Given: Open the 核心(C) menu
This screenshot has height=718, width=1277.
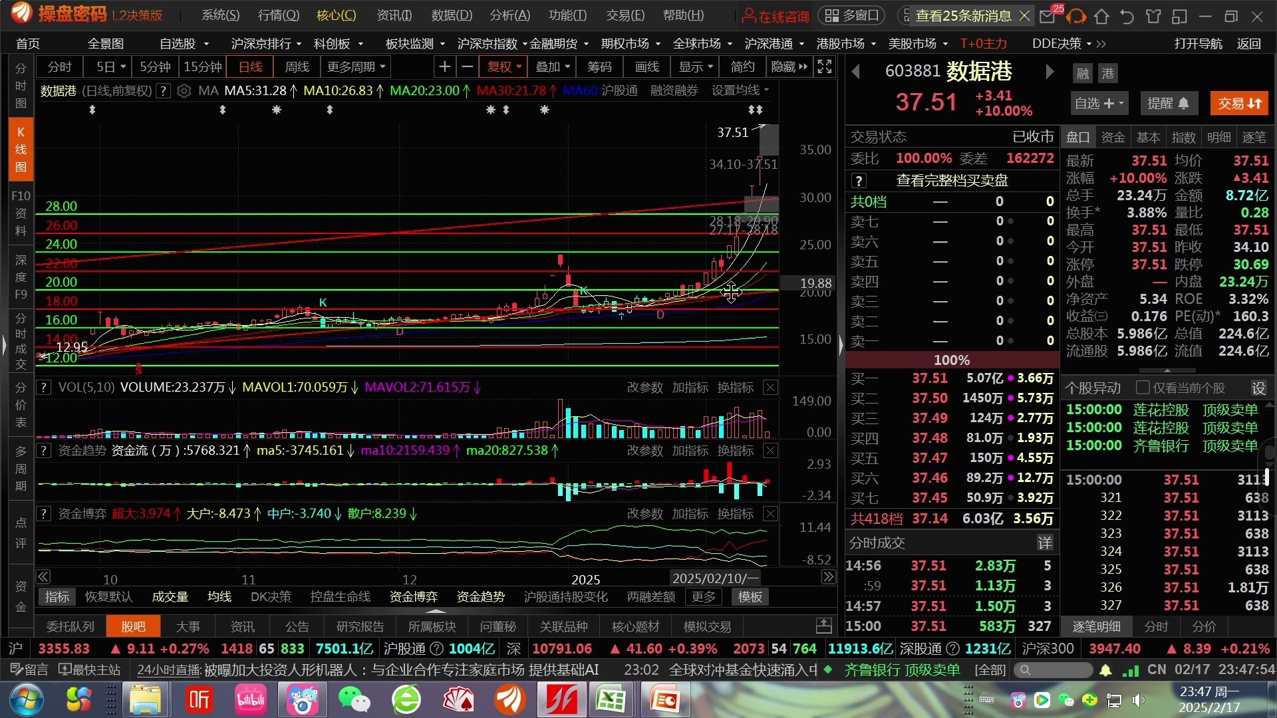Looking at the screenshot, I should click(x=336, y=15).
